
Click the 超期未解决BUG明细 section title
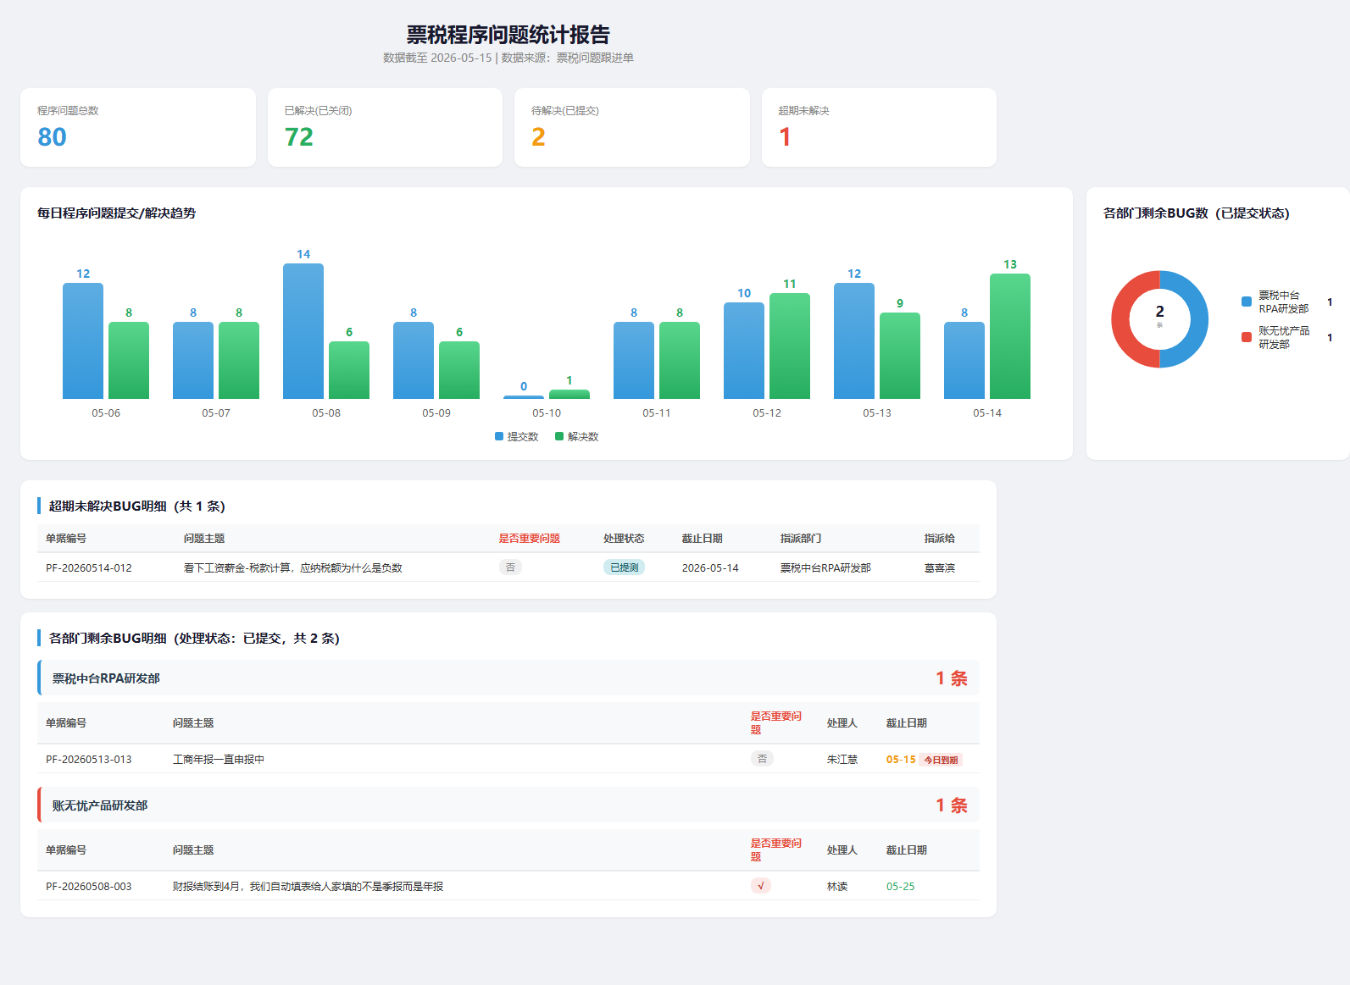136,506
